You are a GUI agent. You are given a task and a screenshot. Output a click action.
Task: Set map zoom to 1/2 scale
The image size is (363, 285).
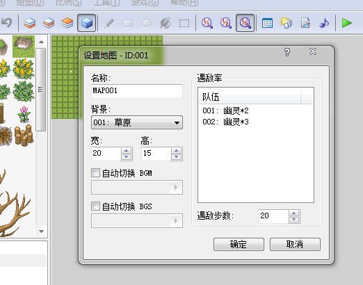pos(226,23)
